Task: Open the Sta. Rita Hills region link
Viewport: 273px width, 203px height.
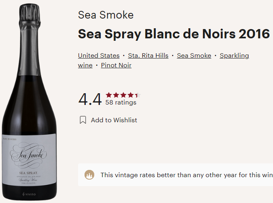Action: click(x=148, y=56)
